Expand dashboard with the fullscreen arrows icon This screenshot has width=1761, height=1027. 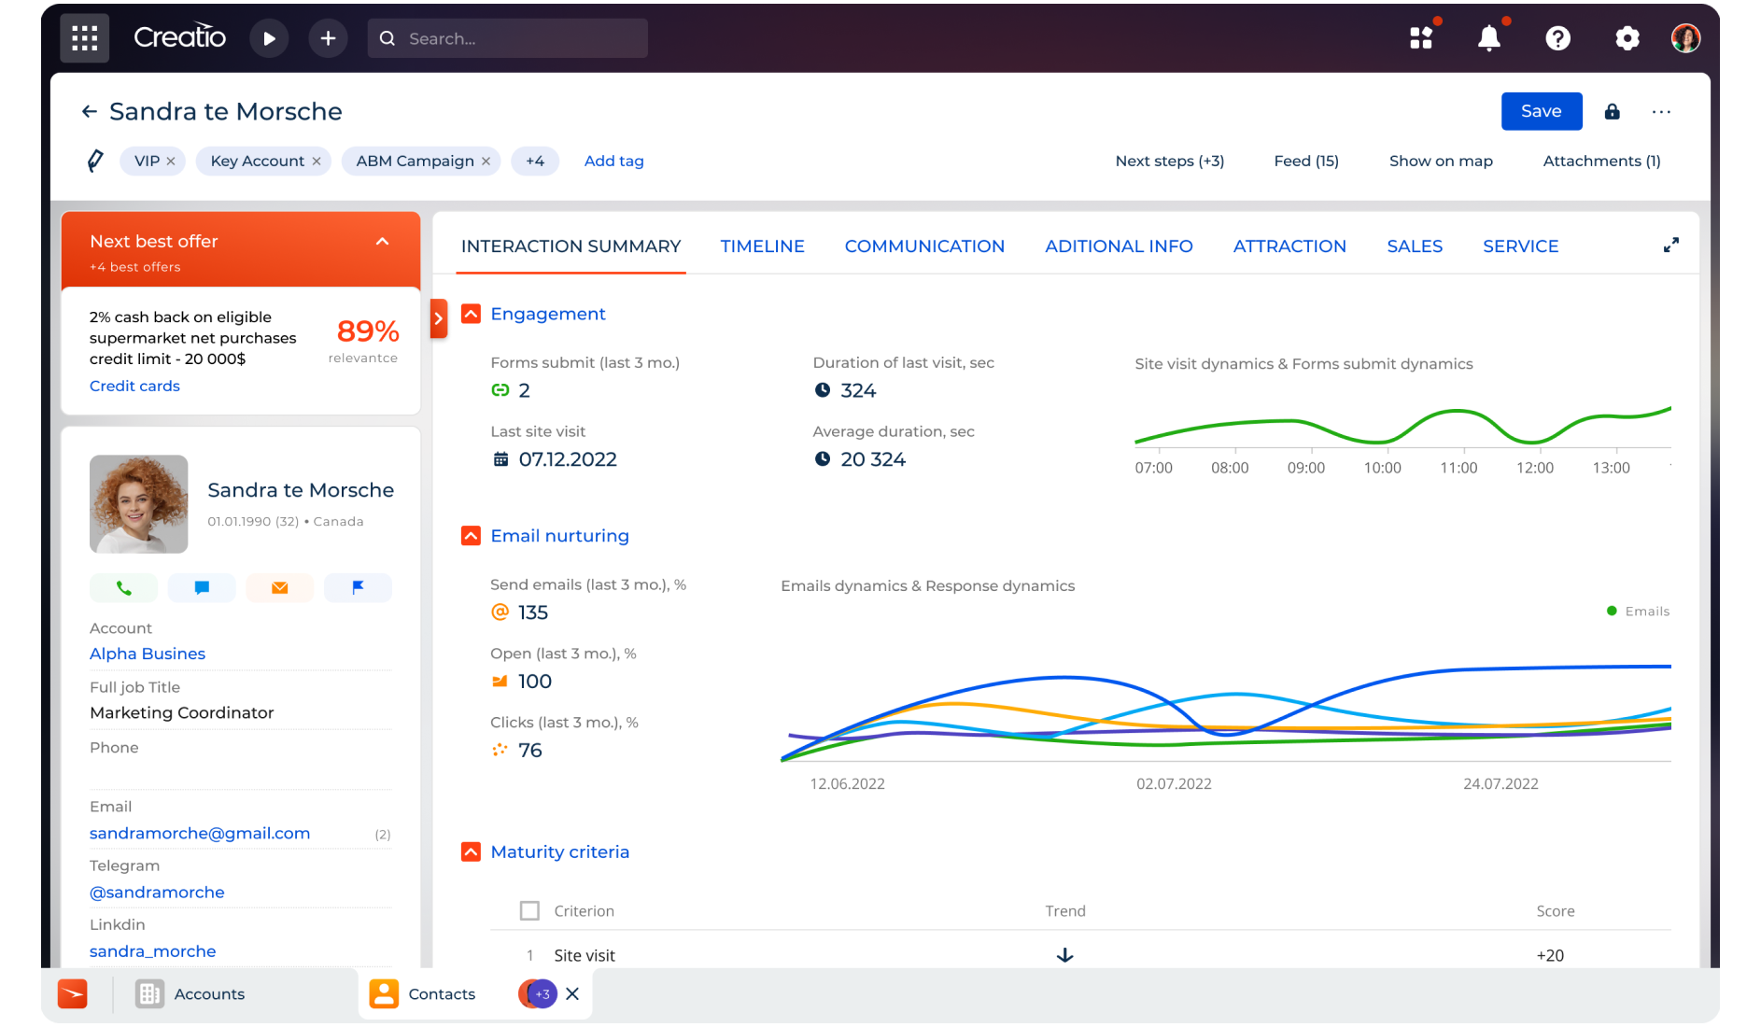tap(1670, 246)
